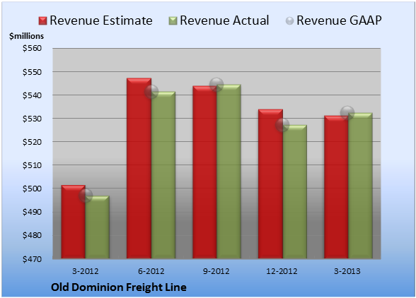The image size is (416, 298).
Task: Click the 6-2012 quarter label
Action: (151, 271)
